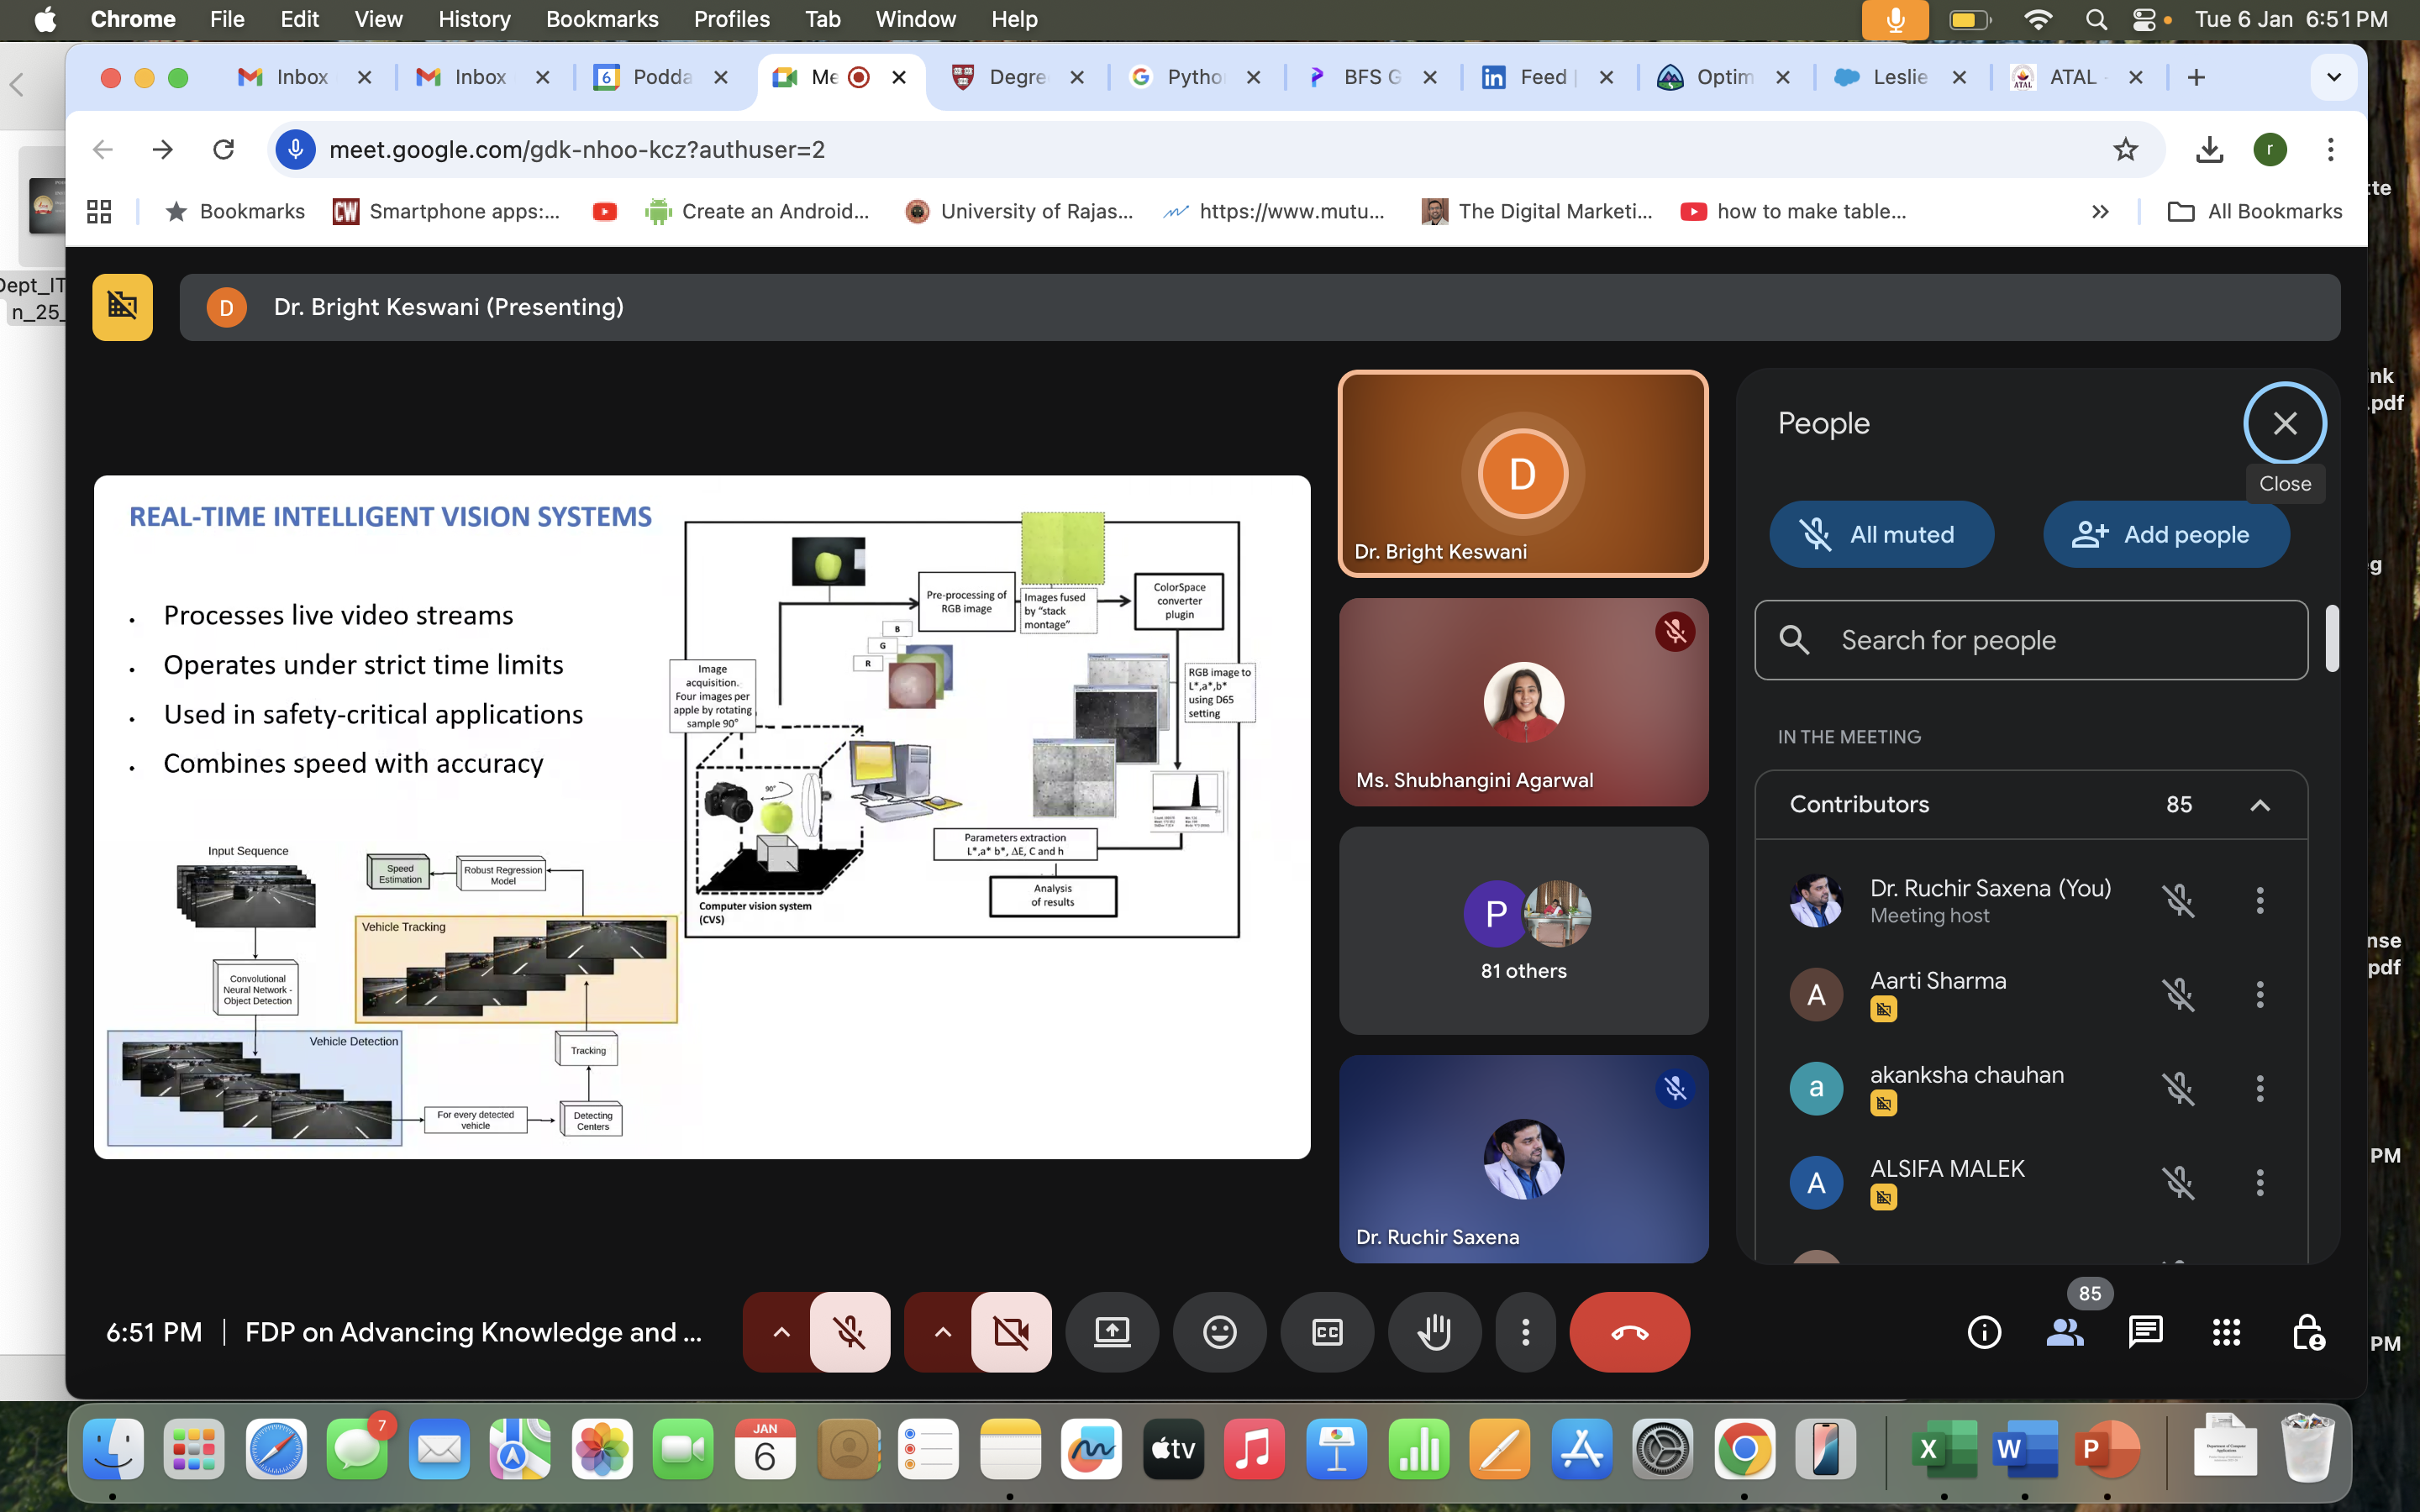2420x1512 pixels.
Task: Open audio settings arrow beside microphone
Action: tap(781, 1332)
